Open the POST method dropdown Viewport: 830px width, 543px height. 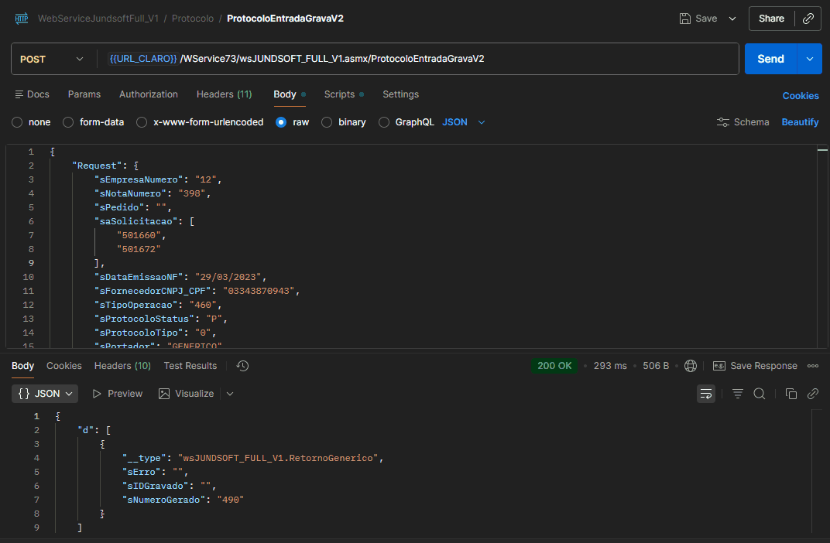click(x=52, y=59)
